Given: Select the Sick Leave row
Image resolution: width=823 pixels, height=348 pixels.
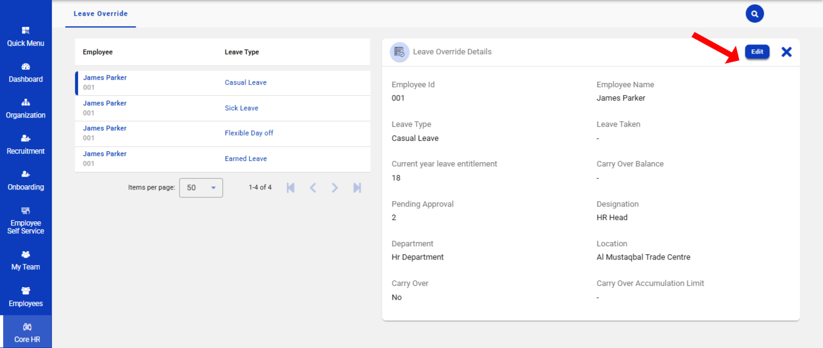Looking at the screenshot, I should coord(241,108).
